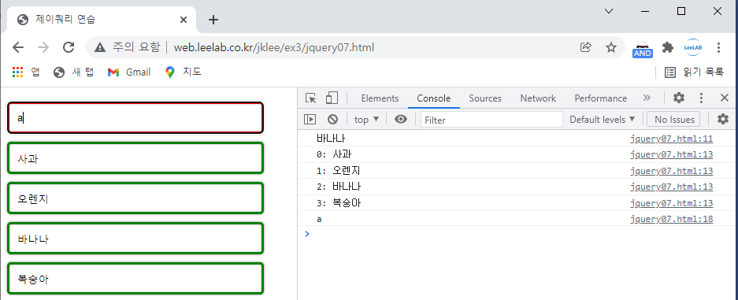Open source link for 2: 바나나 row
This screenshot has width=738, height=300.
672,187
